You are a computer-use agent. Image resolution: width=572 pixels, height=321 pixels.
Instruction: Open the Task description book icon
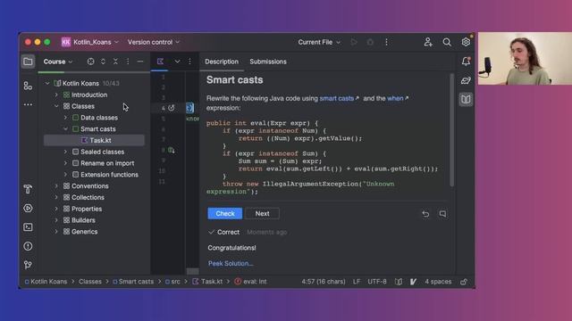click(466, 99)
